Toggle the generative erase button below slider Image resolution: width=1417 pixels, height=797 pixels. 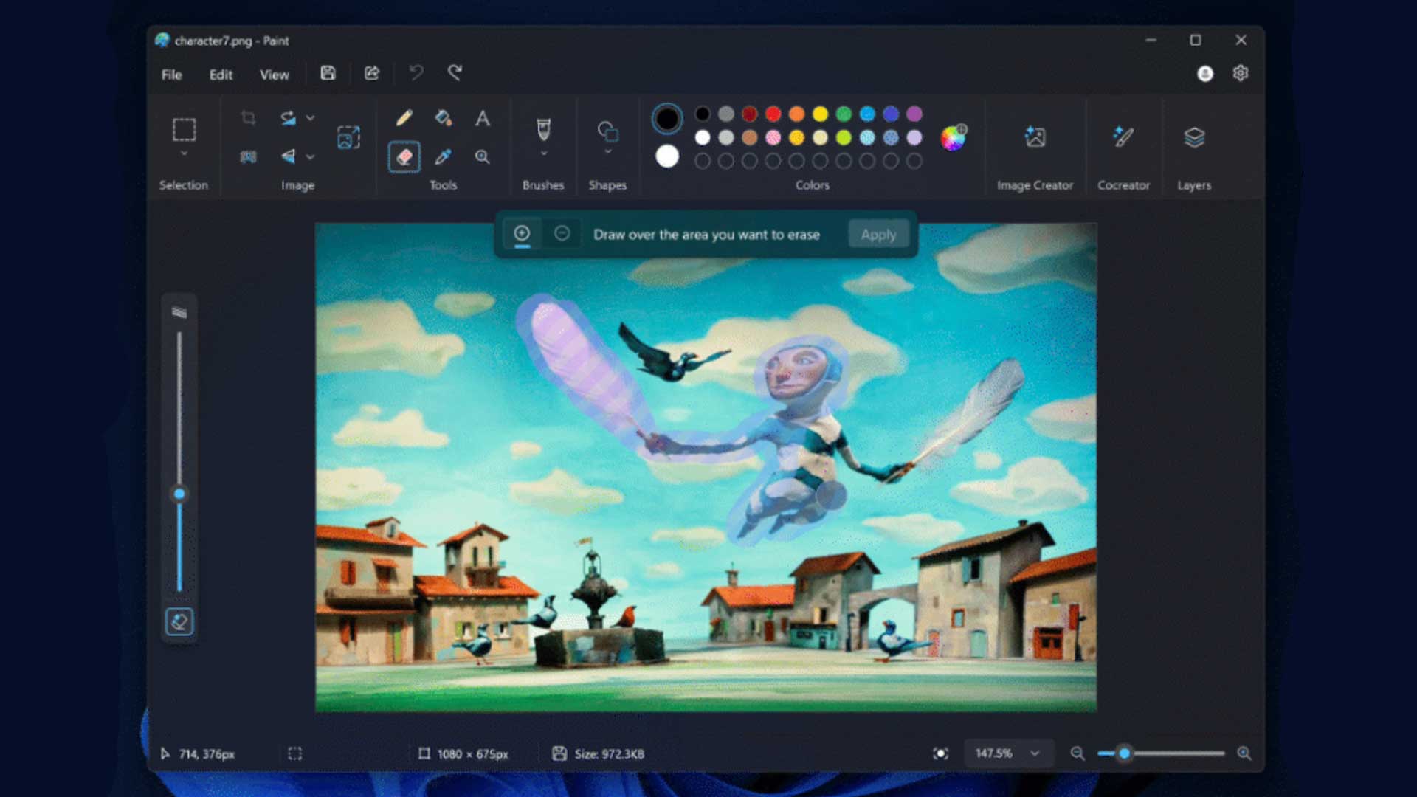point(179,622)
